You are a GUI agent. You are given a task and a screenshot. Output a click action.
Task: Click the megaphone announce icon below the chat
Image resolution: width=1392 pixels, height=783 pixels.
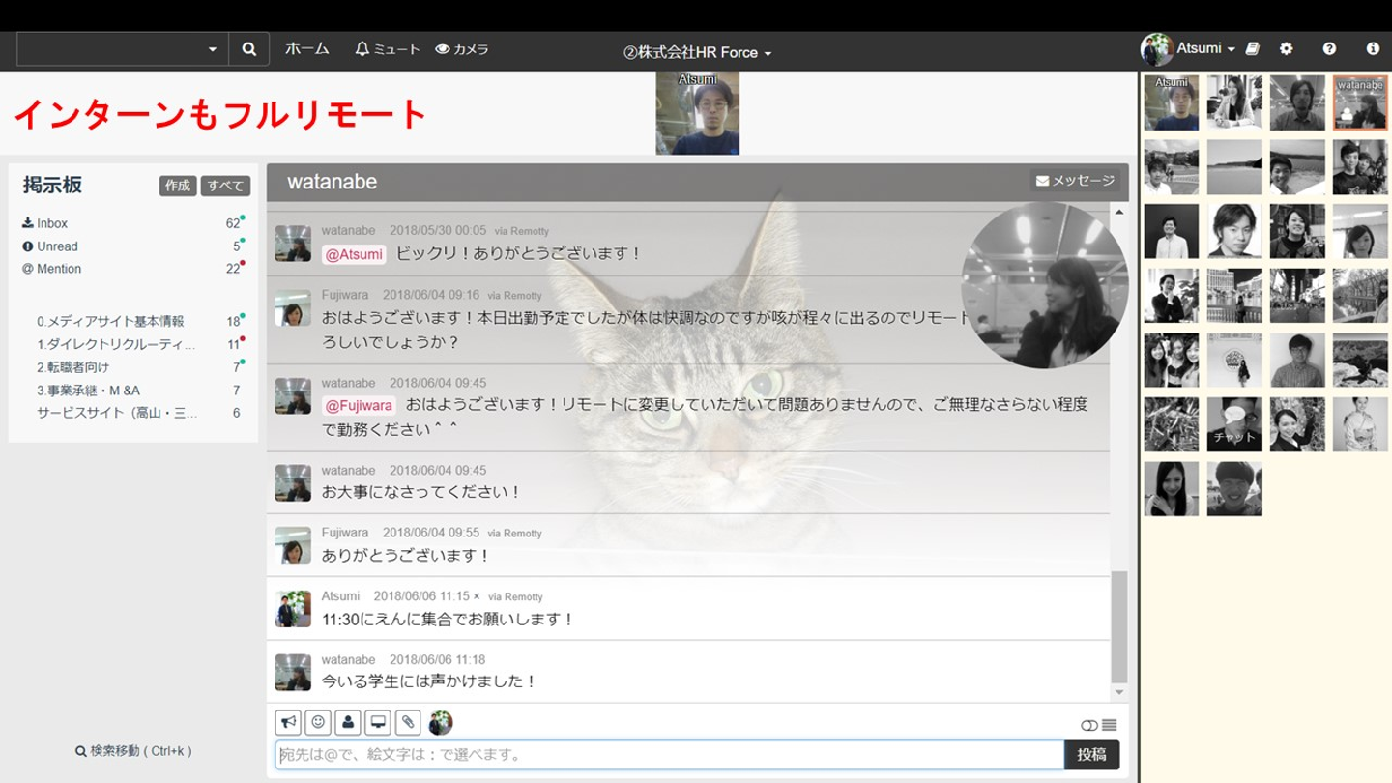point(288,722)
